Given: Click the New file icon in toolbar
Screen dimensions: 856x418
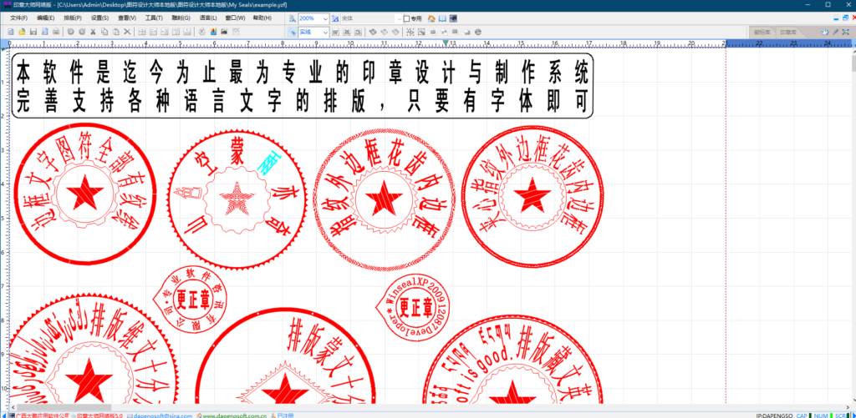Looking at the screenshot, I should tap(10, 32).
